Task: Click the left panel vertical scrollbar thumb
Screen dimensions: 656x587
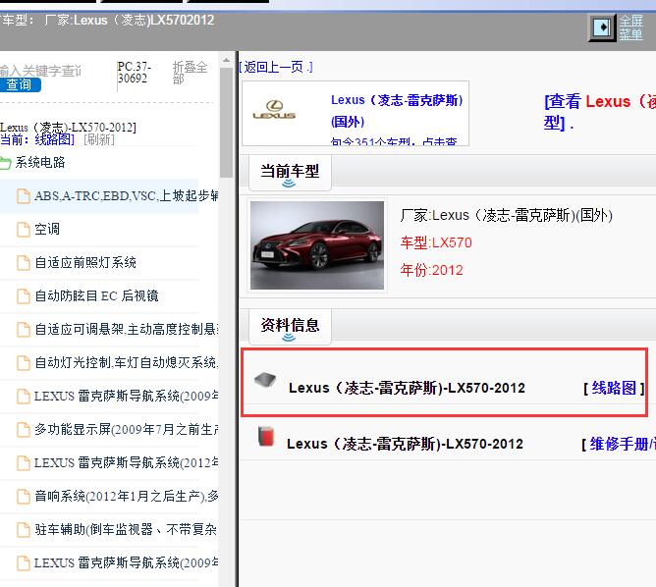Action: pos(226,123)
